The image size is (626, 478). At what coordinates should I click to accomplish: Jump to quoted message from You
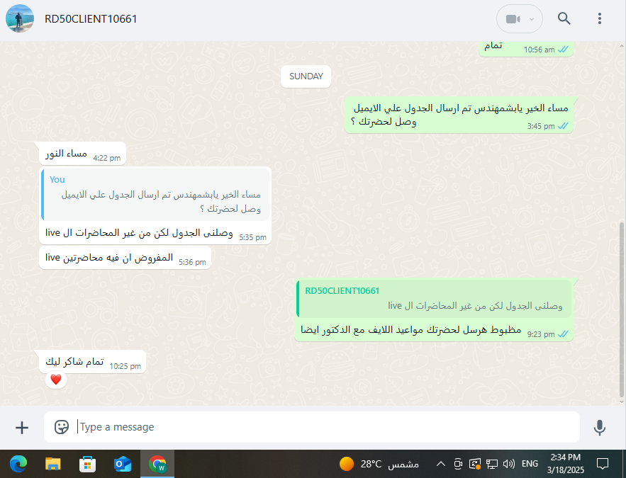(x=156, y=194)
